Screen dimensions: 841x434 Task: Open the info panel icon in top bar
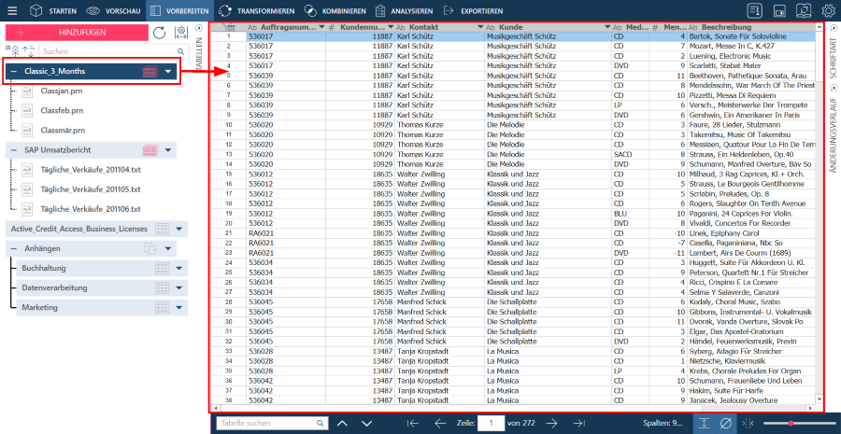754,10
